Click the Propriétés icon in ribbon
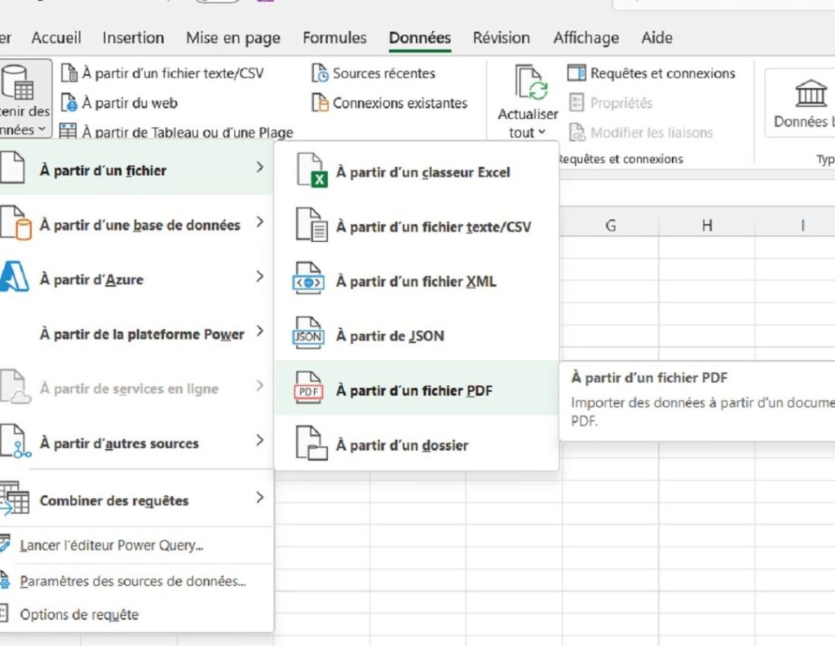This screenshot has height=646, width=835. tap(577, 102)
